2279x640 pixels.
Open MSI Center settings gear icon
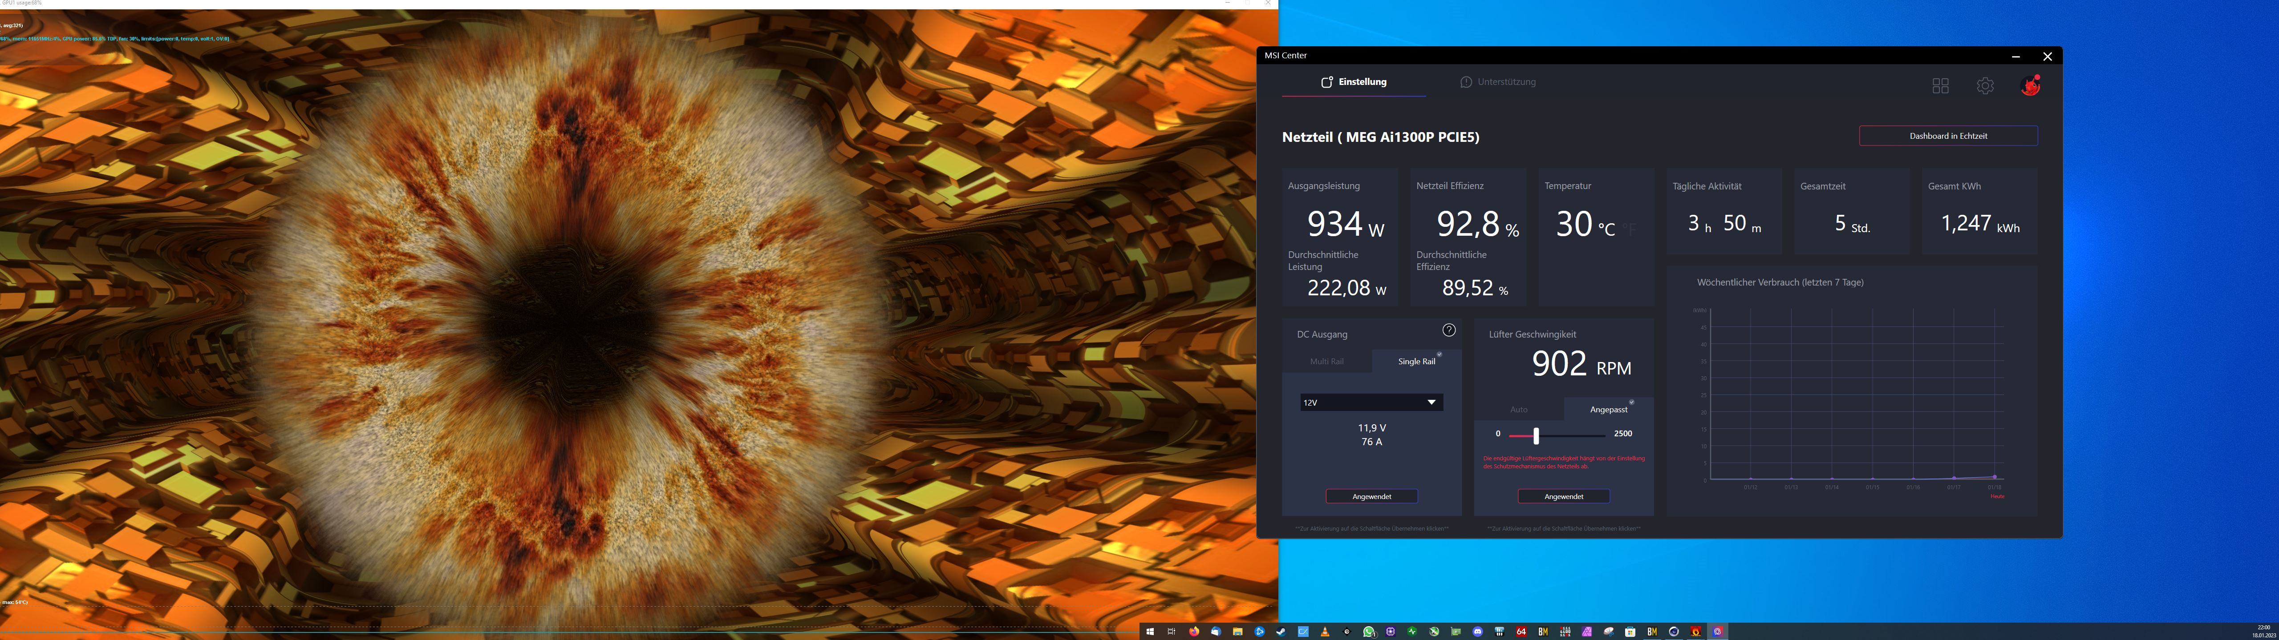(x=1985, y=86)
